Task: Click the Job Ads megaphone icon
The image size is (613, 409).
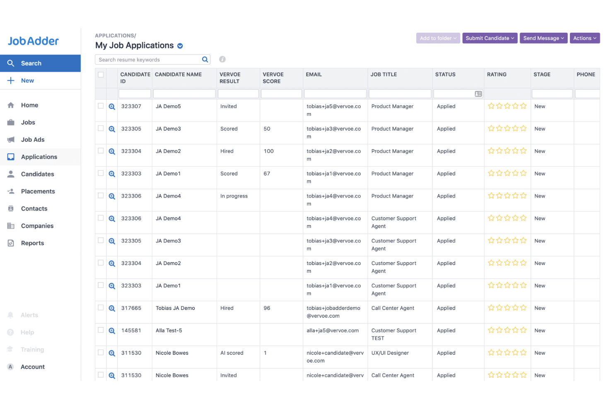Action: (11, 140)
